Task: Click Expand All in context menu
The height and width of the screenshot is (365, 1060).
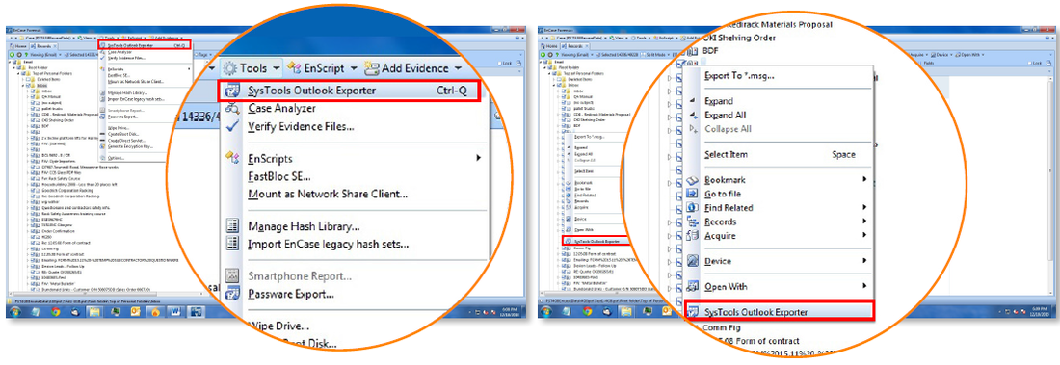Action: coord(726,115)
